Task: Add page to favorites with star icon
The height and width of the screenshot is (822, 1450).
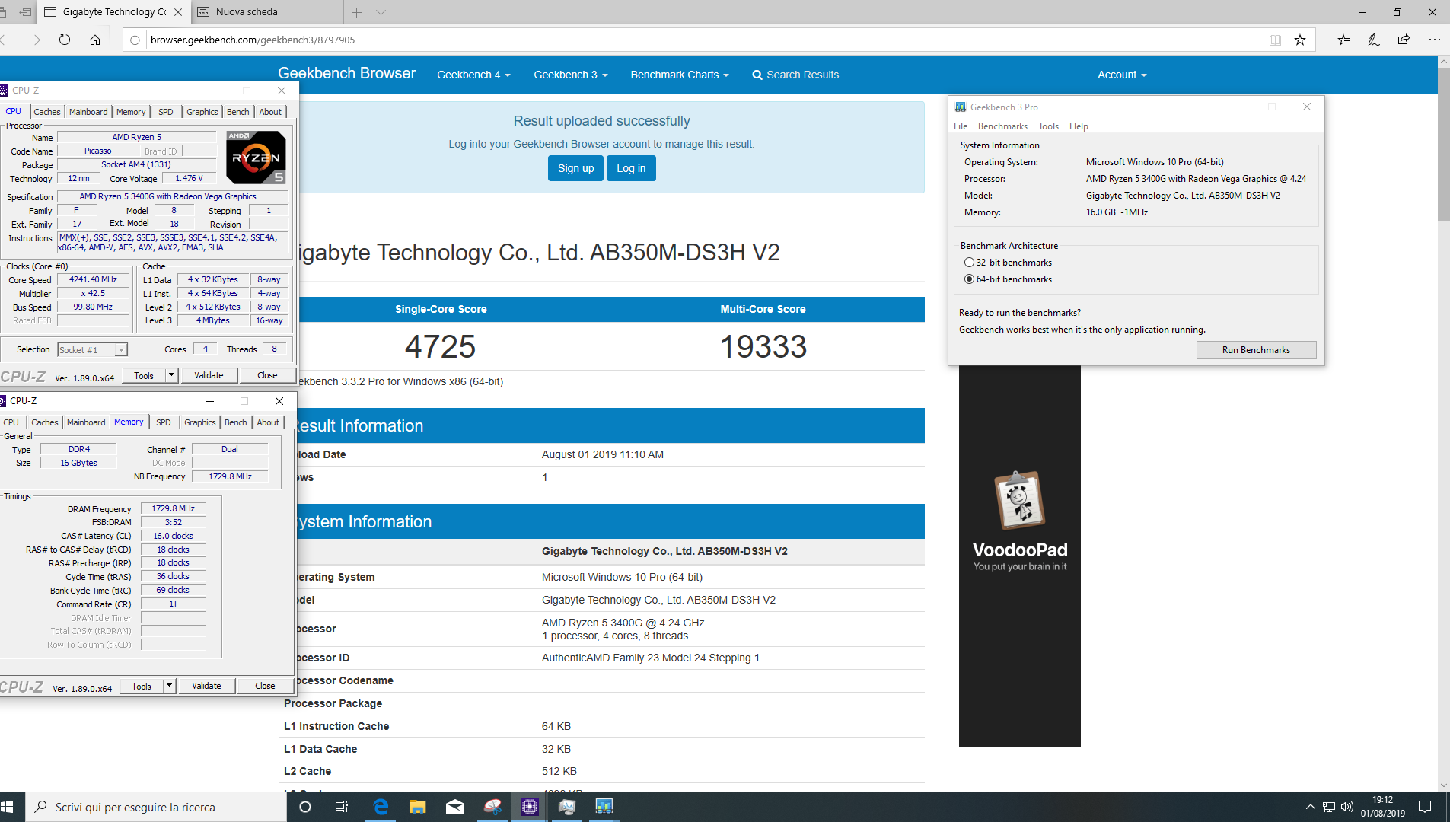Action: [1300, 40]
